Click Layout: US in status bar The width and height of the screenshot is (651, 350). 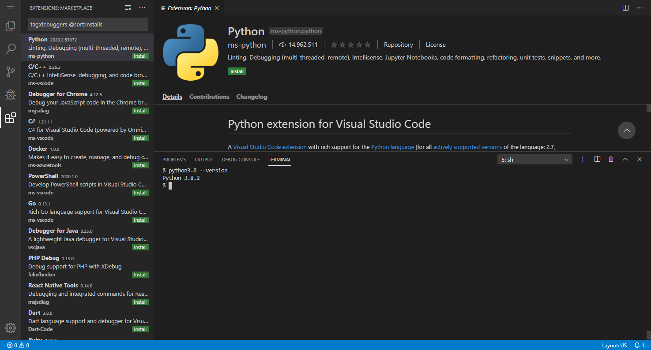(614, 345)
